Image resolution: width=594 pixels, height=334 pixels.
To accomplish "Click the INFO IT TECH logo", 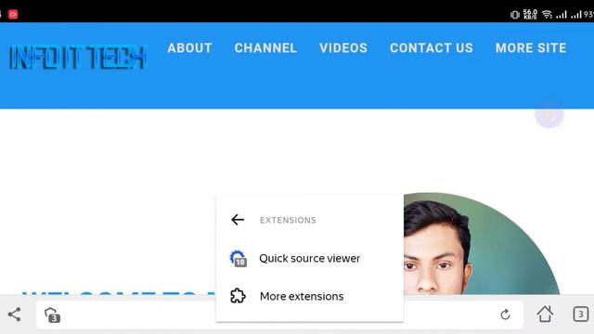I will pyautogui.click(x=78, y=58).
